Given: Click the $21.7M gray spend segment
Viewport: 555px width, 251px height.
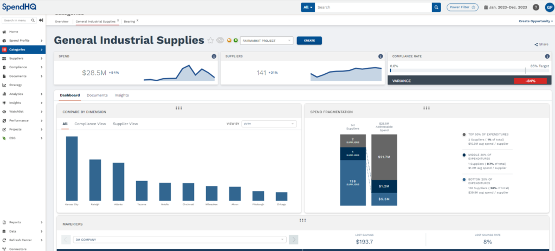Looking at the screenshot, I should click(384, 157).
